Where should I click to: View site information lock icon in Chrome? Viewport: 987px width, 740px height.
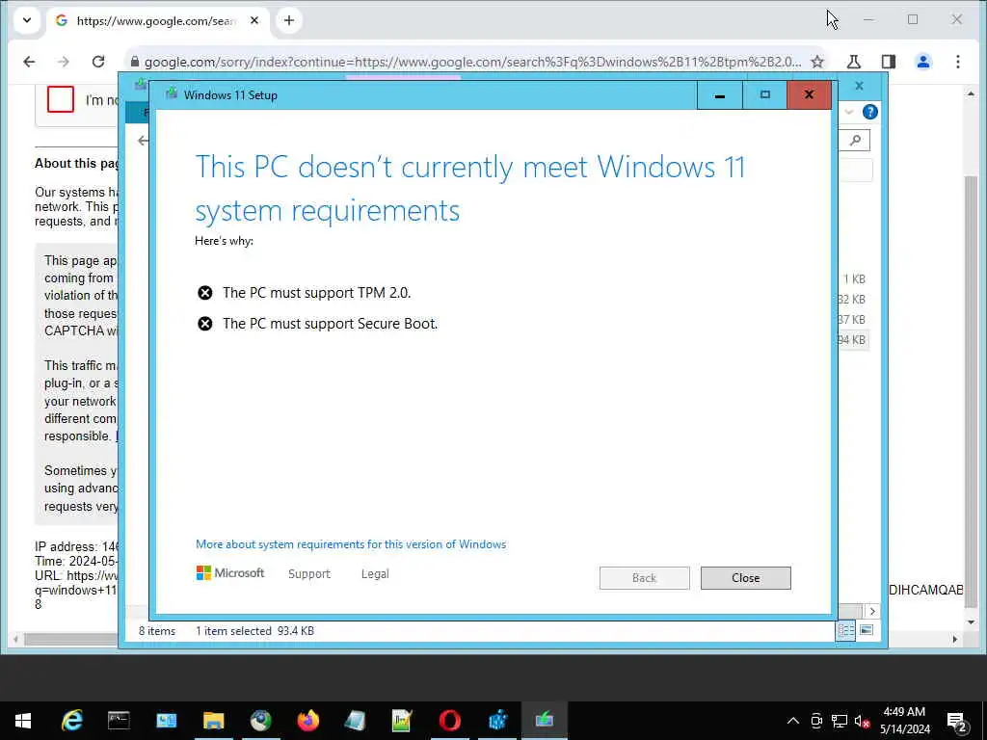tap(134, 62)
